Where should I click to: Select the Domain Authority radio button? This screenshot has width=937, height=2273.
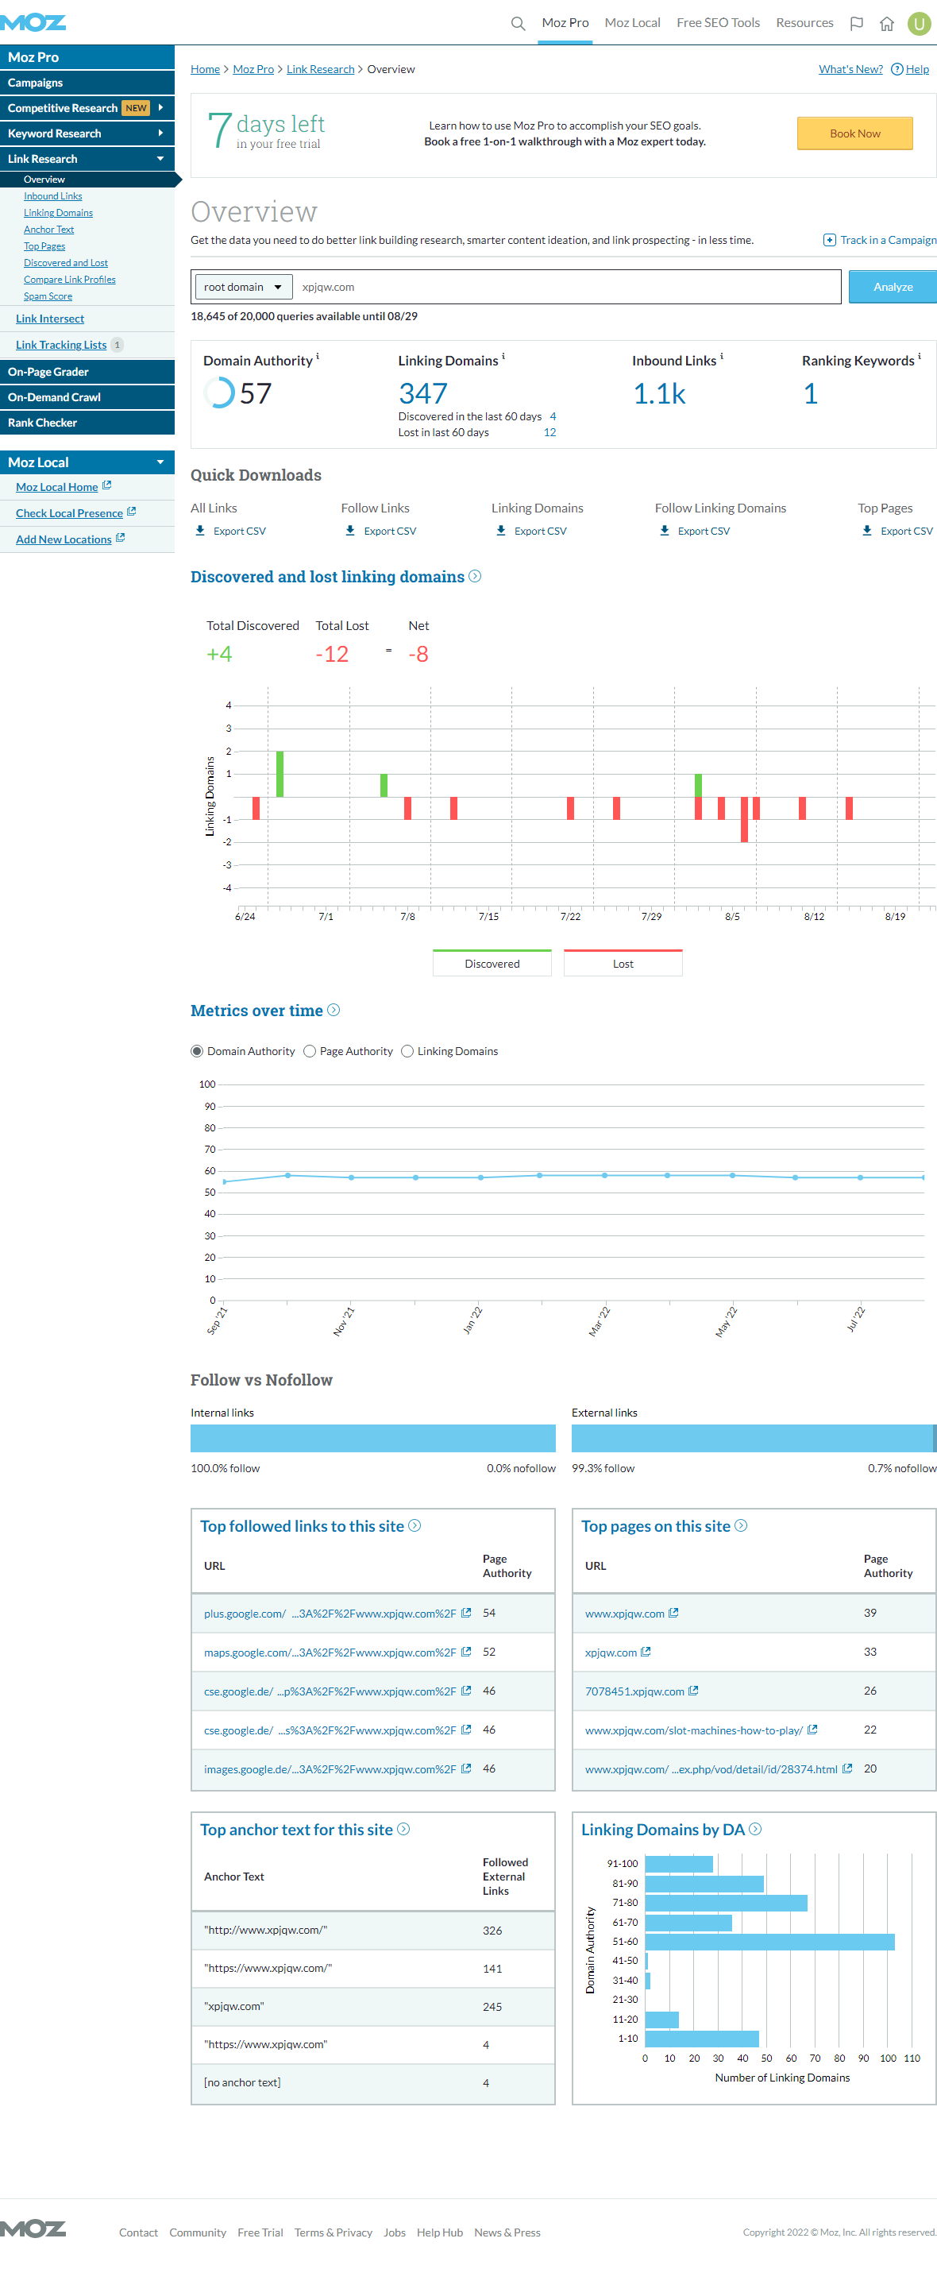197,1051
